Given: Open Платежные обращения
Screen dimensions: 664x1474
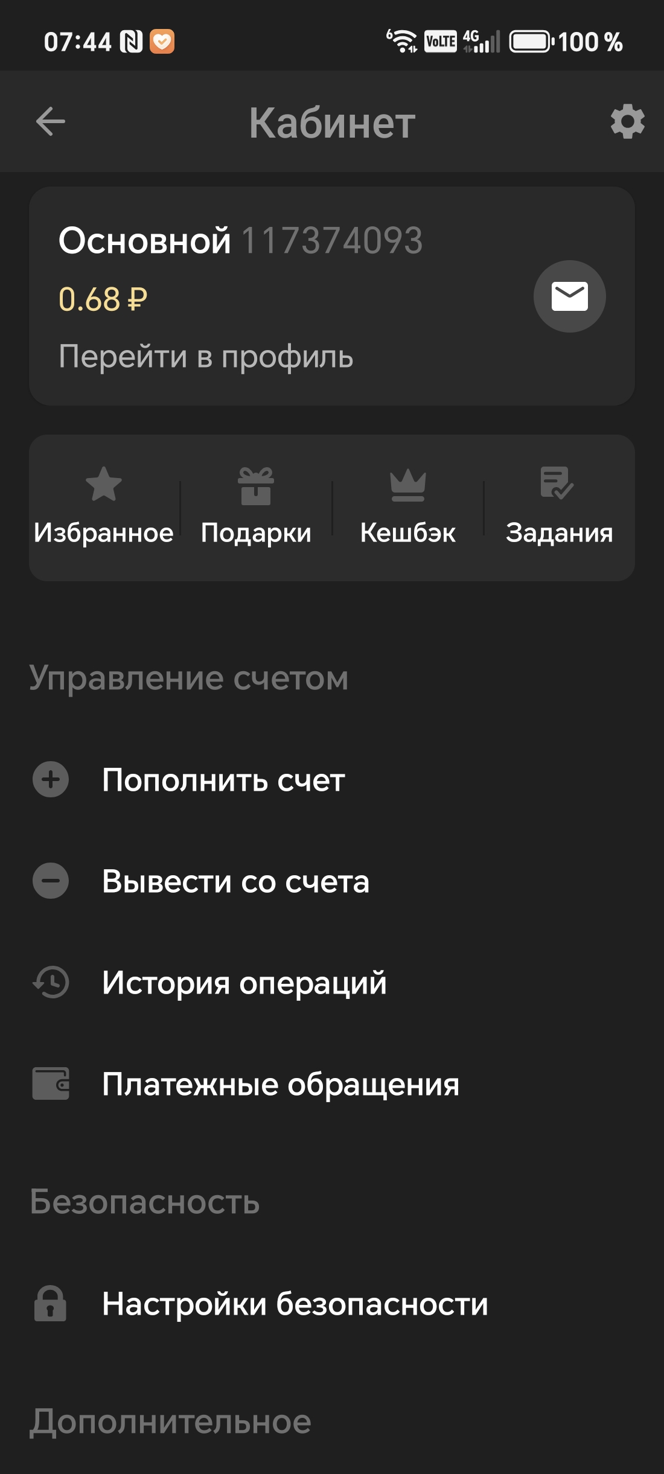Looking at the screenshot, I should point(281,1084).
